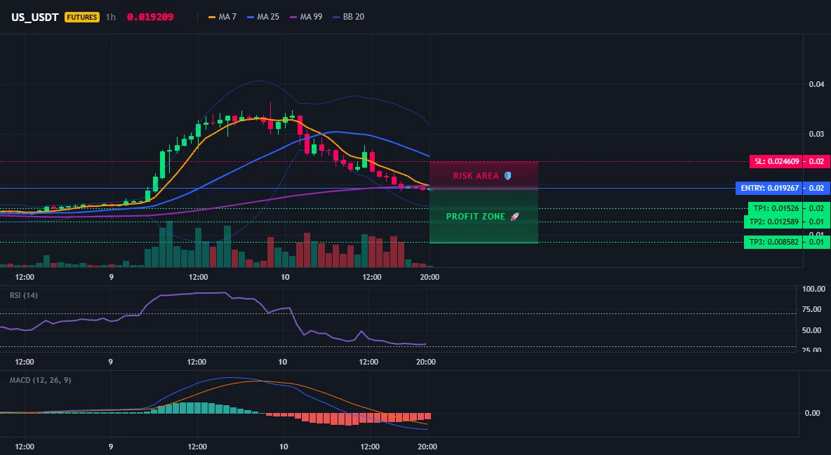The width and height of the screenshot is (831, 455).
Task: Select the SL: 0.024609 stop-loss tag
Action: tap(776, 161)
